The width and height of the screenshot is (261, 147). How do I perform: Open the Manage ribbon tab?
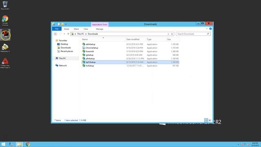tap(100, 29)
